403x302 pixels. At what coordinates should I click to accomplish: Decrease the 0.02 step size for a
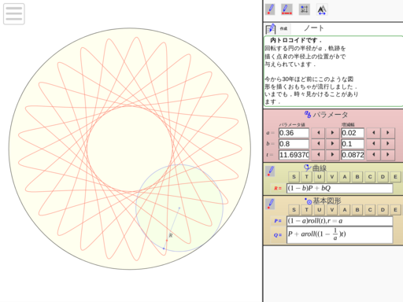coord(373,133)
